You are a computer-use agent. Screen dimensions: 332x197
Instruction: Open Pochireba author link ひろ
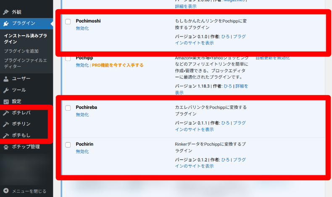click(226, 123)
